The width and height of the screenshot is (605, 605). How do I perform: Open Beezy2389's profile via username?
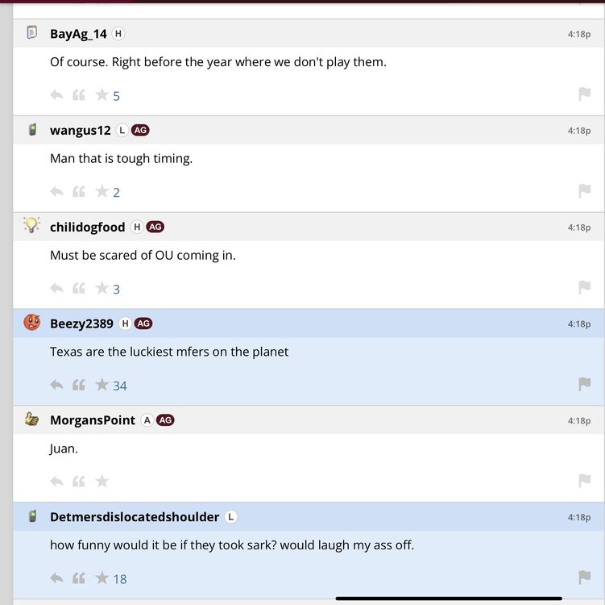[81, 324]
